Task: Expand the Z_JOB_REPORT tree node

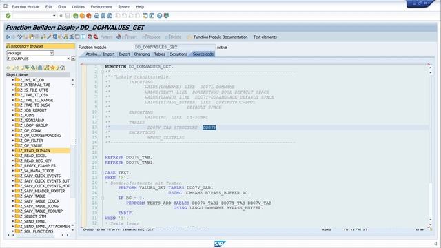Action: click(x=13, y=110)
